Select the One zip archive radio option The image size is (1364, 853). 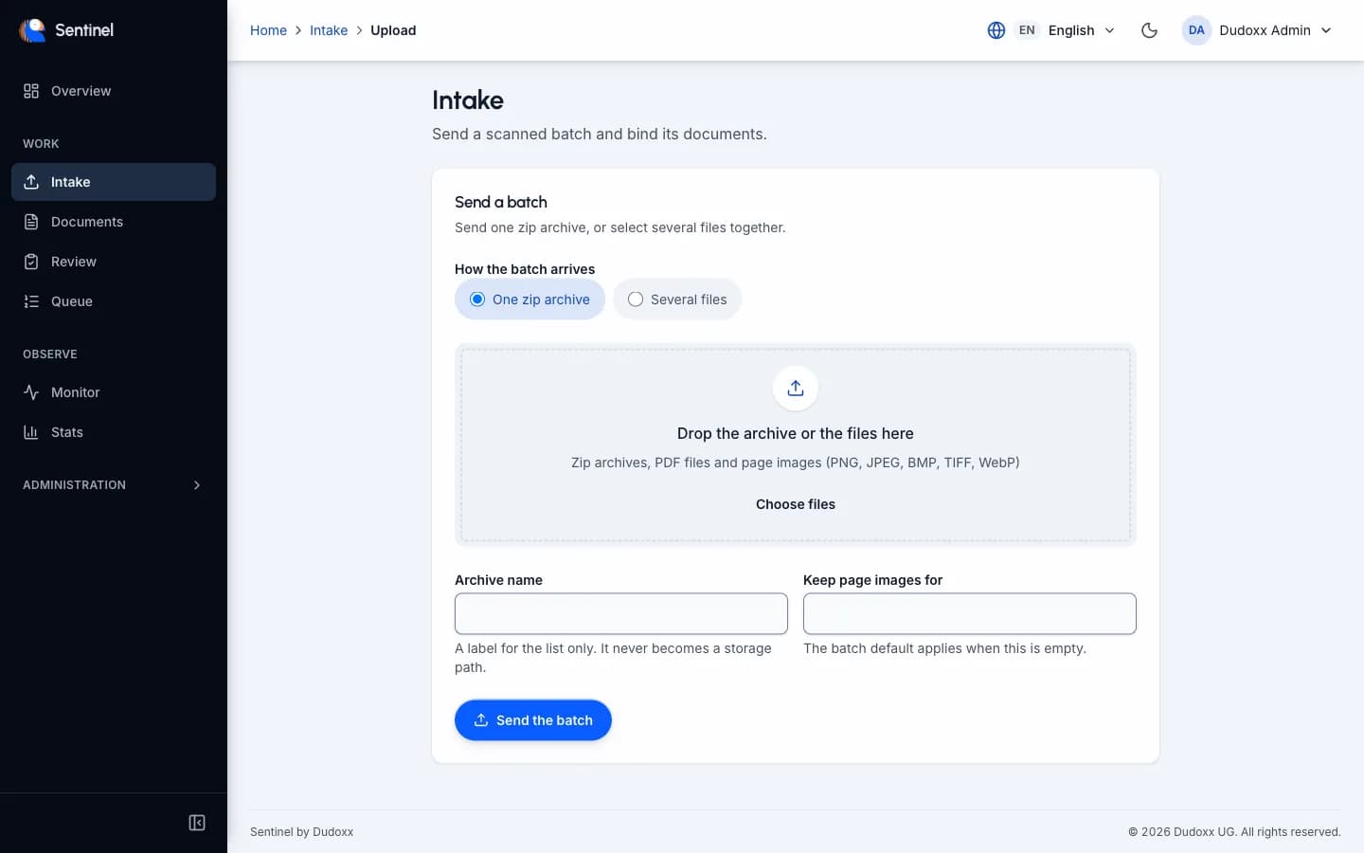(x=529, y=299)
